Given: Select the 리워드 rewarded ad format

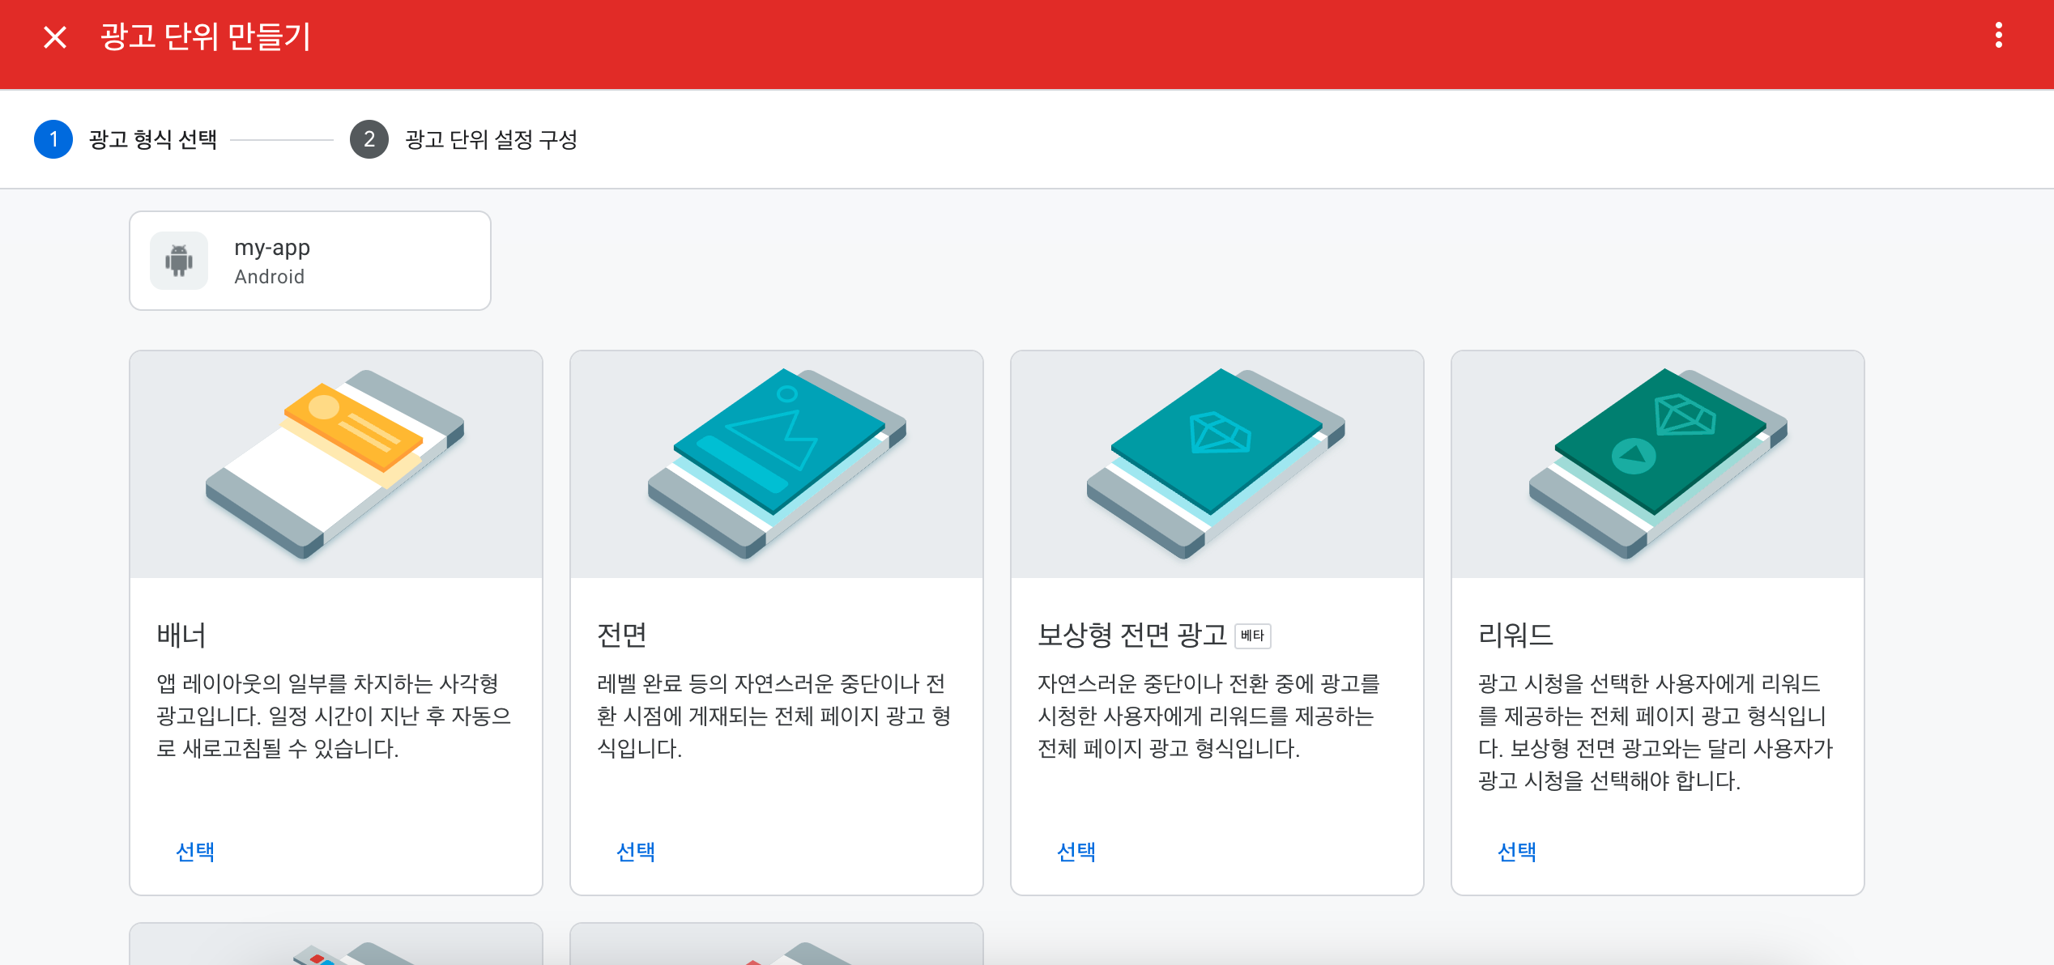Looking at the screenshot, I should click(x=1517, y=852).
